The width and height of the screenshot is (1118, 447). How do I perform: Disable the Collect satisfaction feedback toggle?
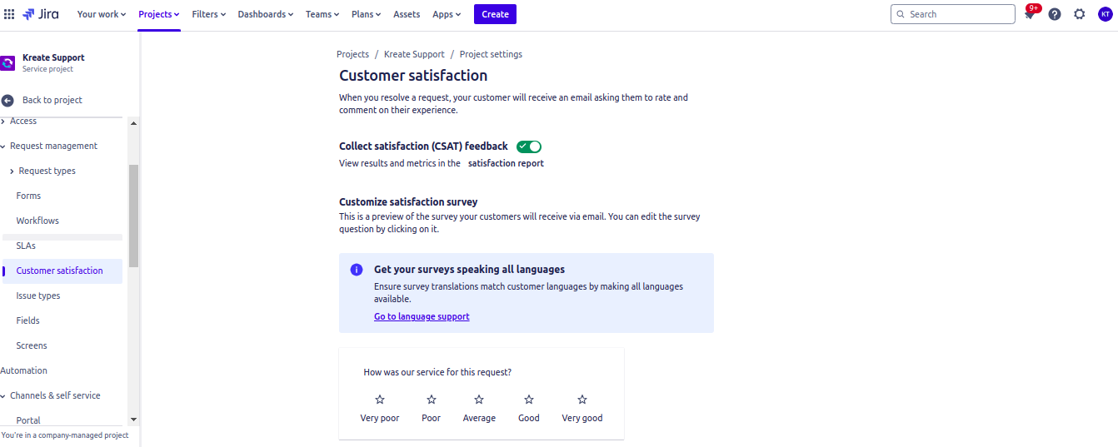529,147
